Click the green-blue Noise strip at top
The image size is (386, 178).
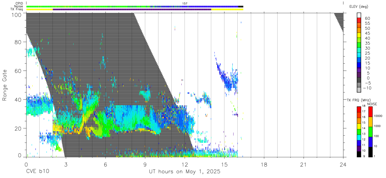[x=135, y=6]
